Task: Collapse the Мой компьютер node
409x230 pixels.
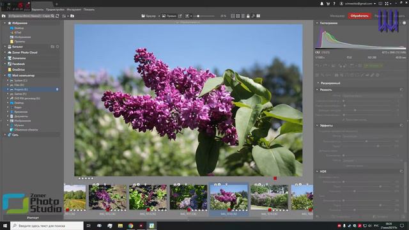Action: tap(4, 75)
